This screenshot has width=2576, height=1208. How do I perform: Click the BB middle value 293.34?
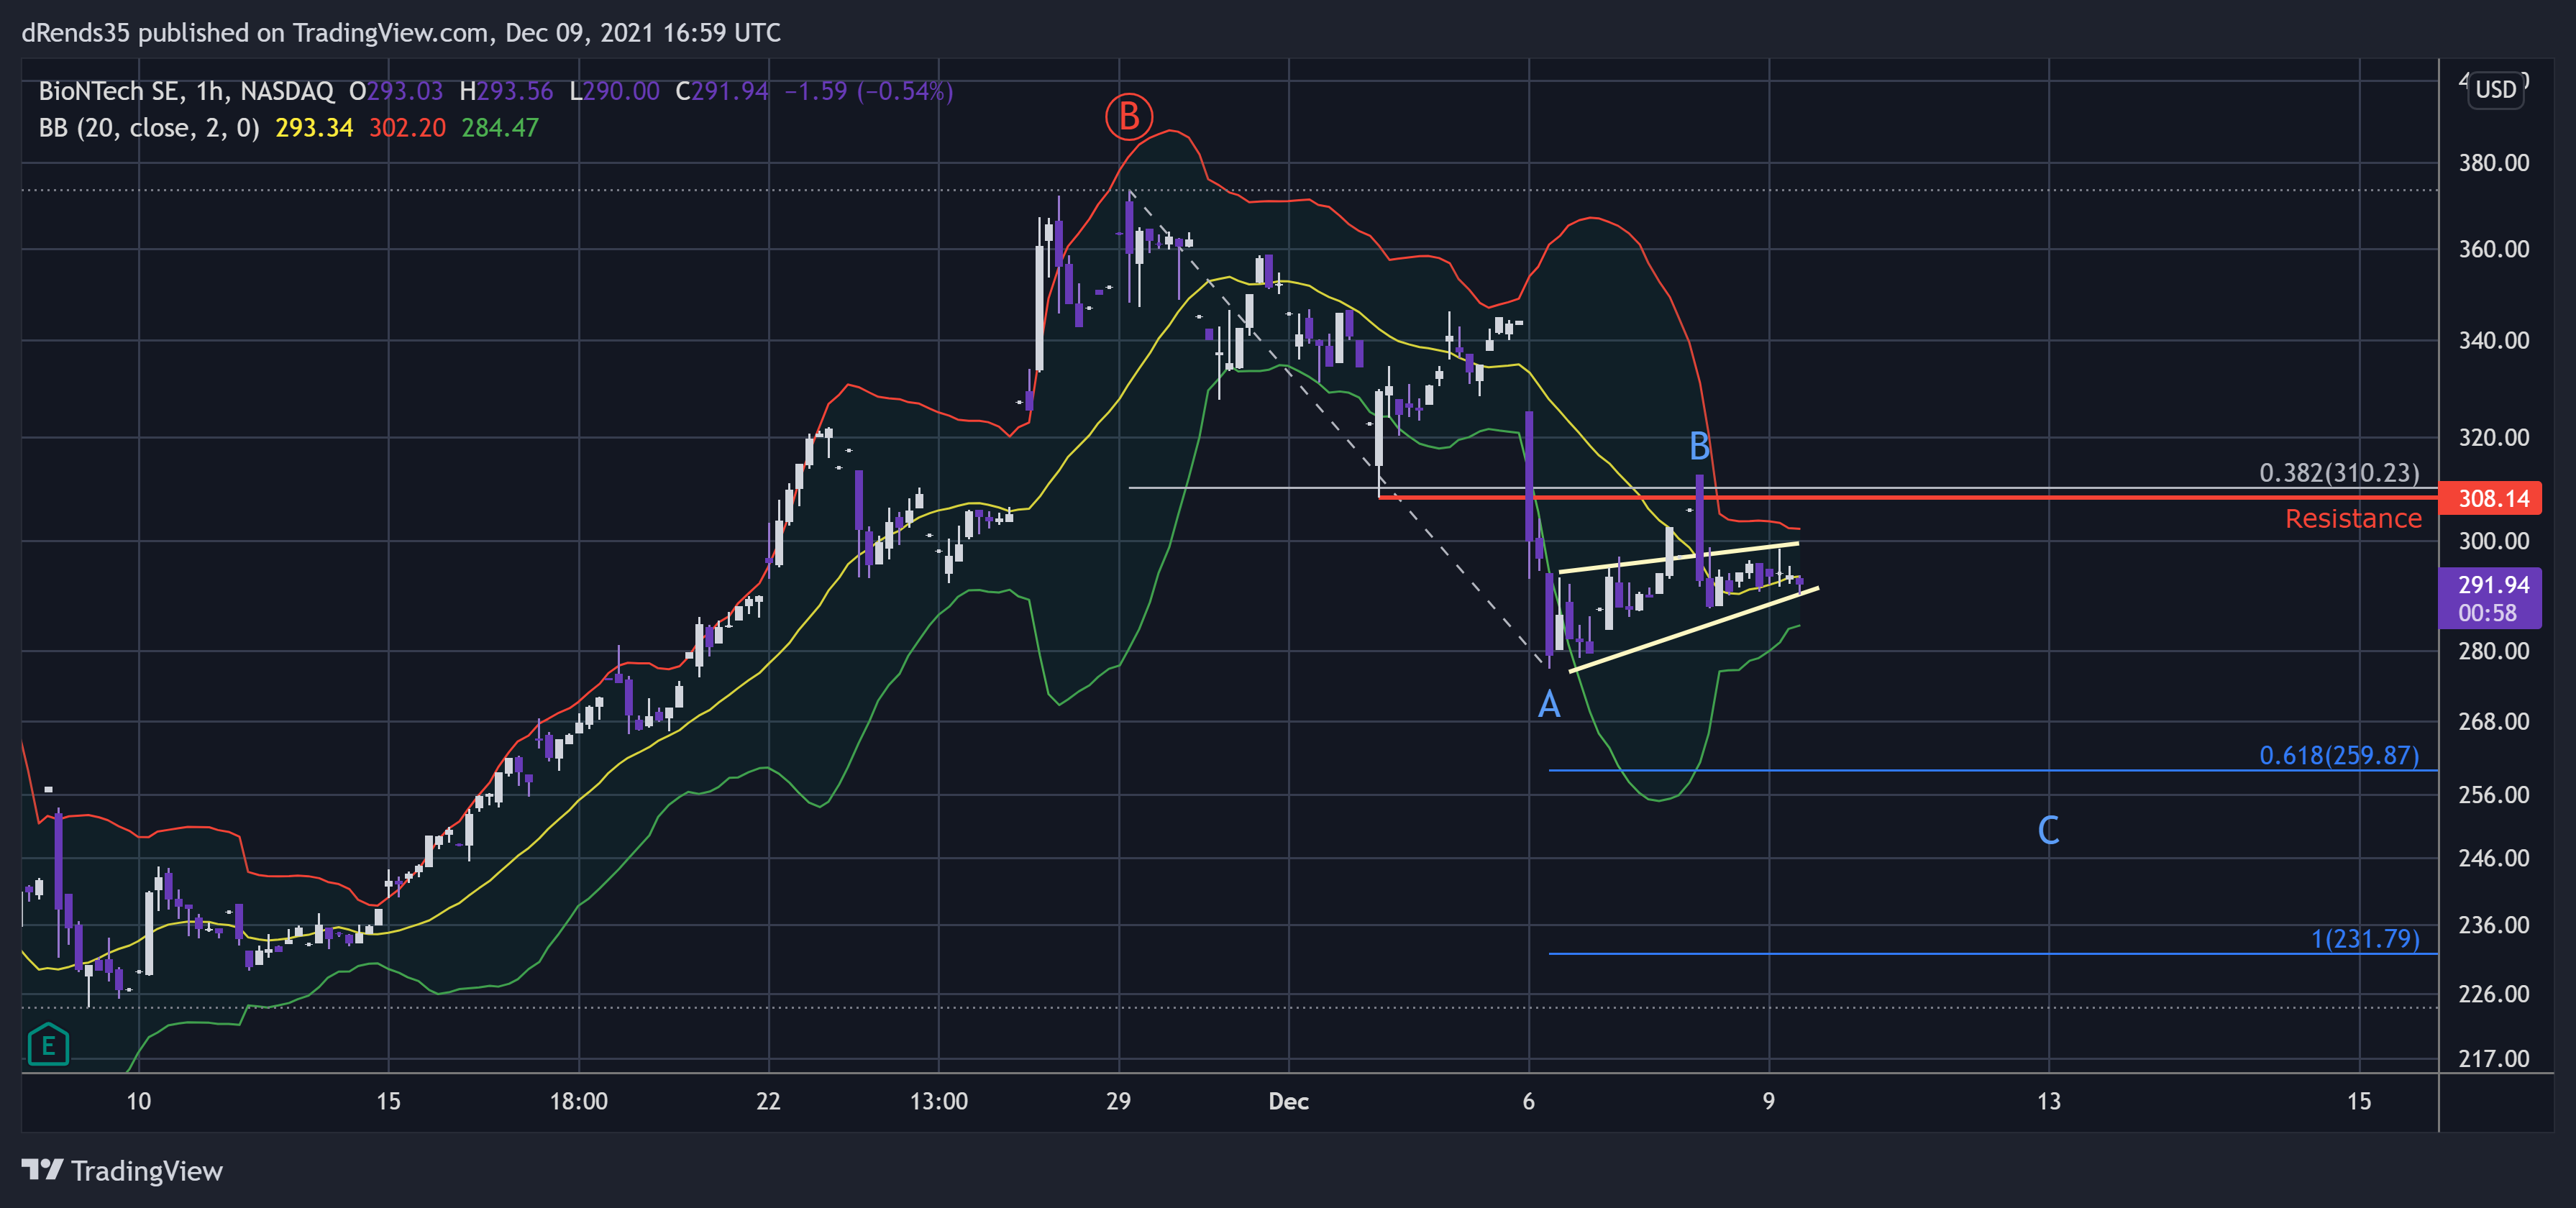click(x=314, y=128)
